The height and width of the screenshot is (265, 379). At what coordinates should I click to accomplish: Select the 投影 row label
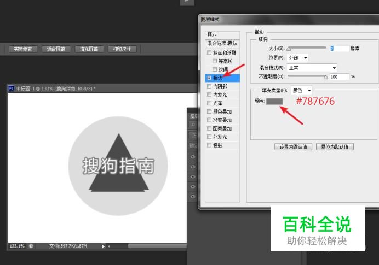pos(217,145)
